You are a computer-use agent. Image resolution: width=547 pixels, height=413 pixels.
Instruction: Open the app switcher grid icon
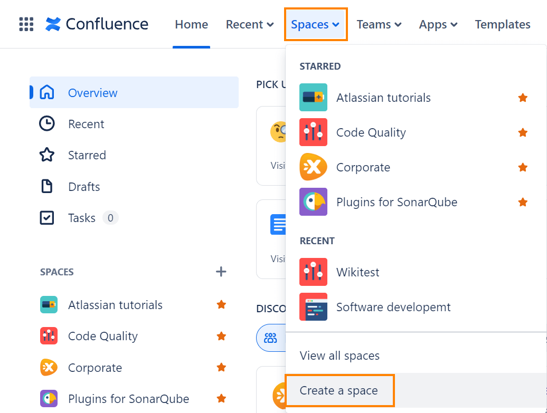[26, 24]
